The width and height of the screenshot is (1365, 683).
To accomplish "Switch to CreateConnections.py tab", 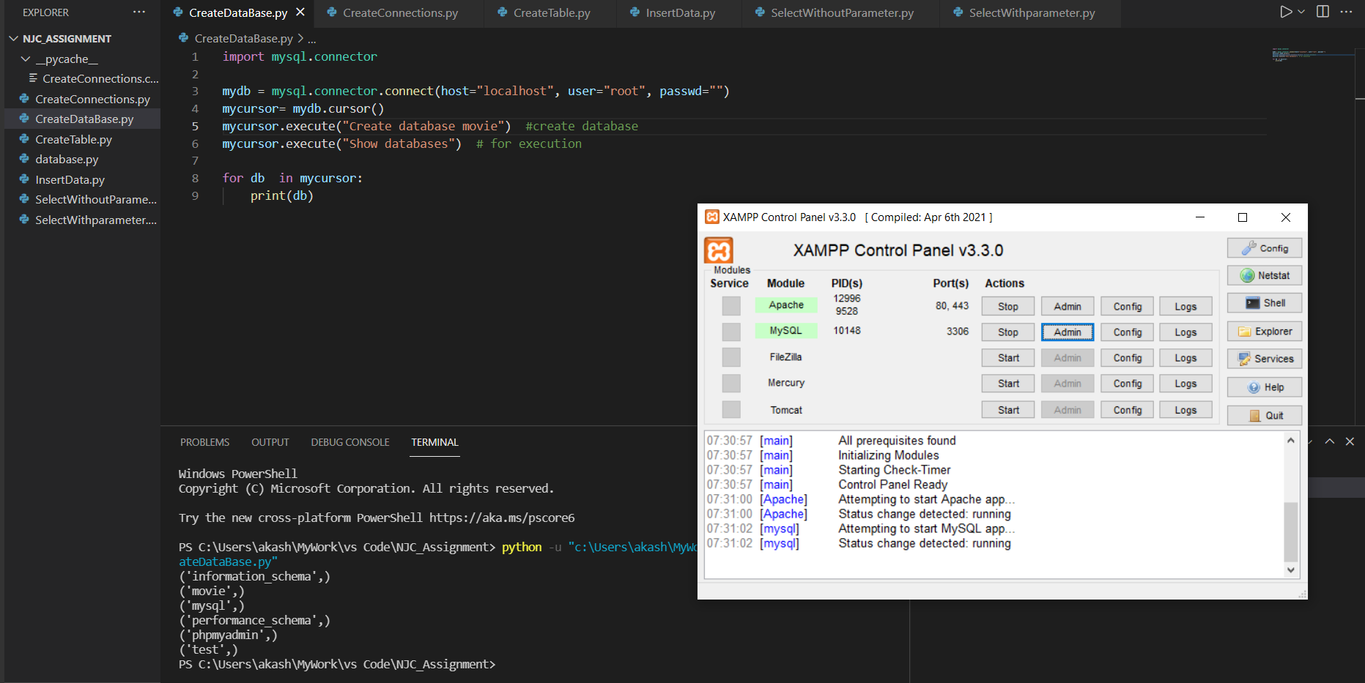I will tap(399, 13).
